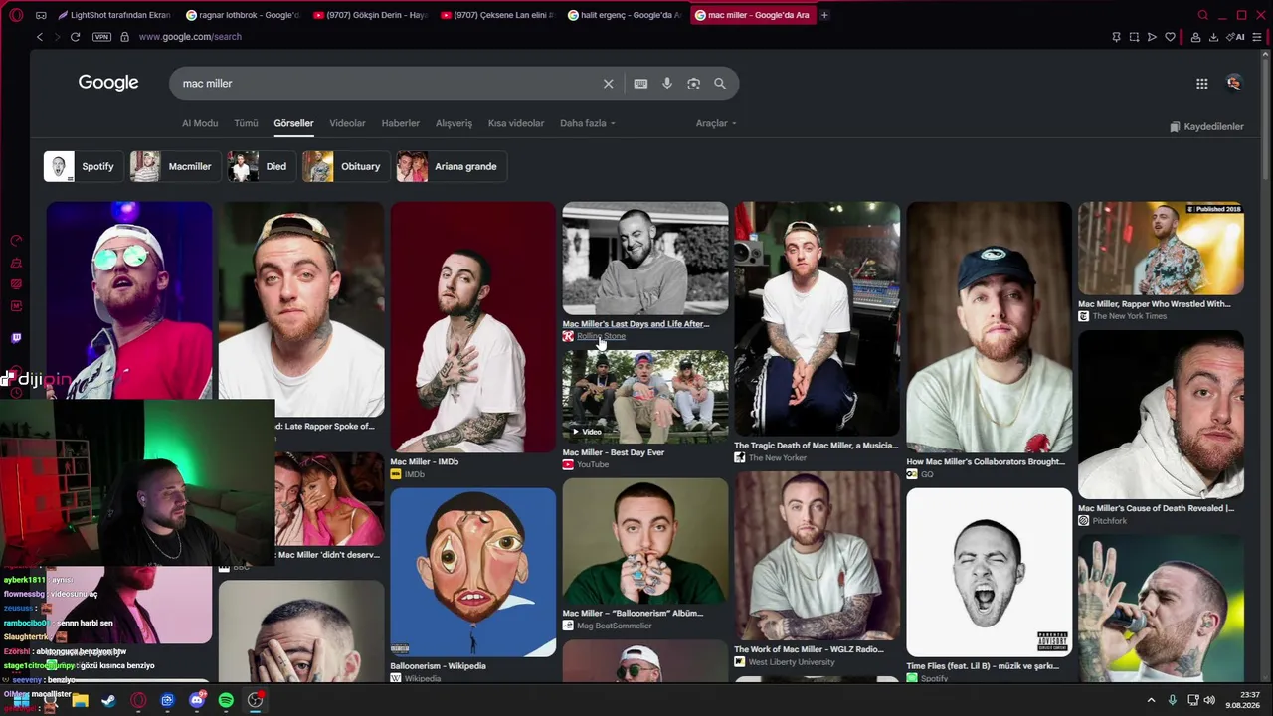
Task: Open the Çeksene Lan elini YouTube tab
Action: click(x=497, y=15)
